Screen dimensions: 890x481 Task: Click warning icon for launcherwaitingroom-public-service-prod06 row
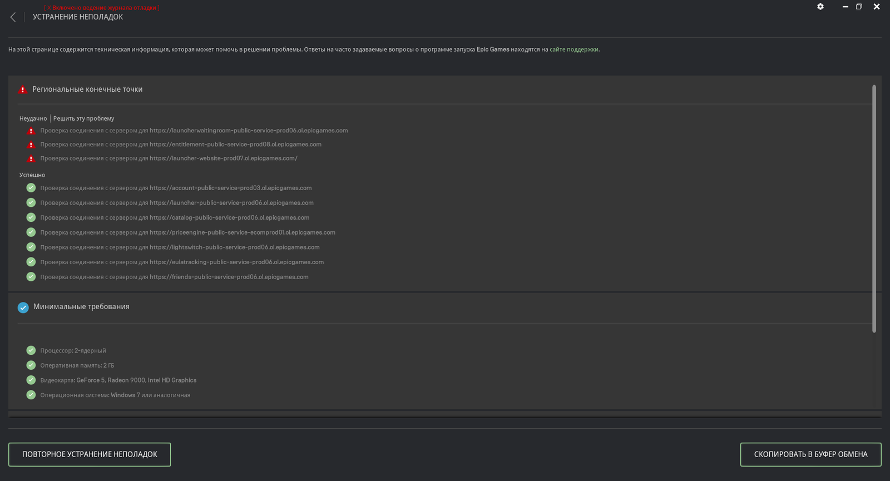point(31,131)
